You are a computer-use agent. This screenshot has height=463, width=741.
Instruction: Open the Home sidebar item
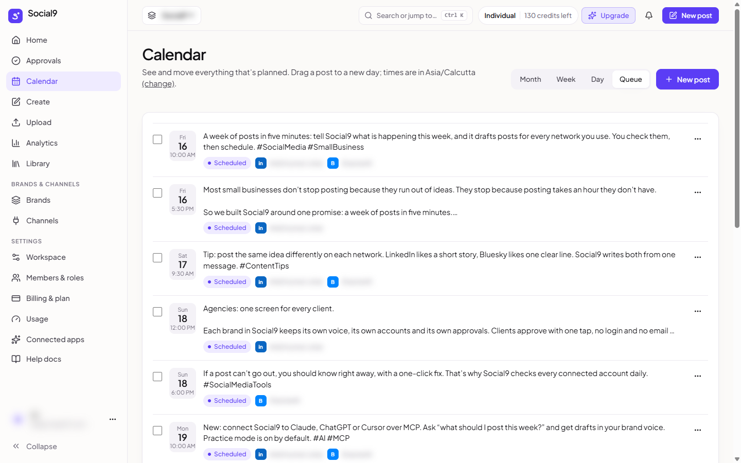coord(63,40)
